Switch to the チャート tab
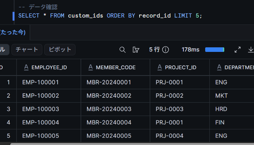The width and height of the screenshot is (254, 145). tap(27, 50)
